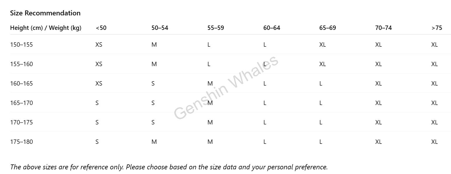Click the 165–170 height row label
This screenshot has height=174, width=451.
[x=22, y=103]
